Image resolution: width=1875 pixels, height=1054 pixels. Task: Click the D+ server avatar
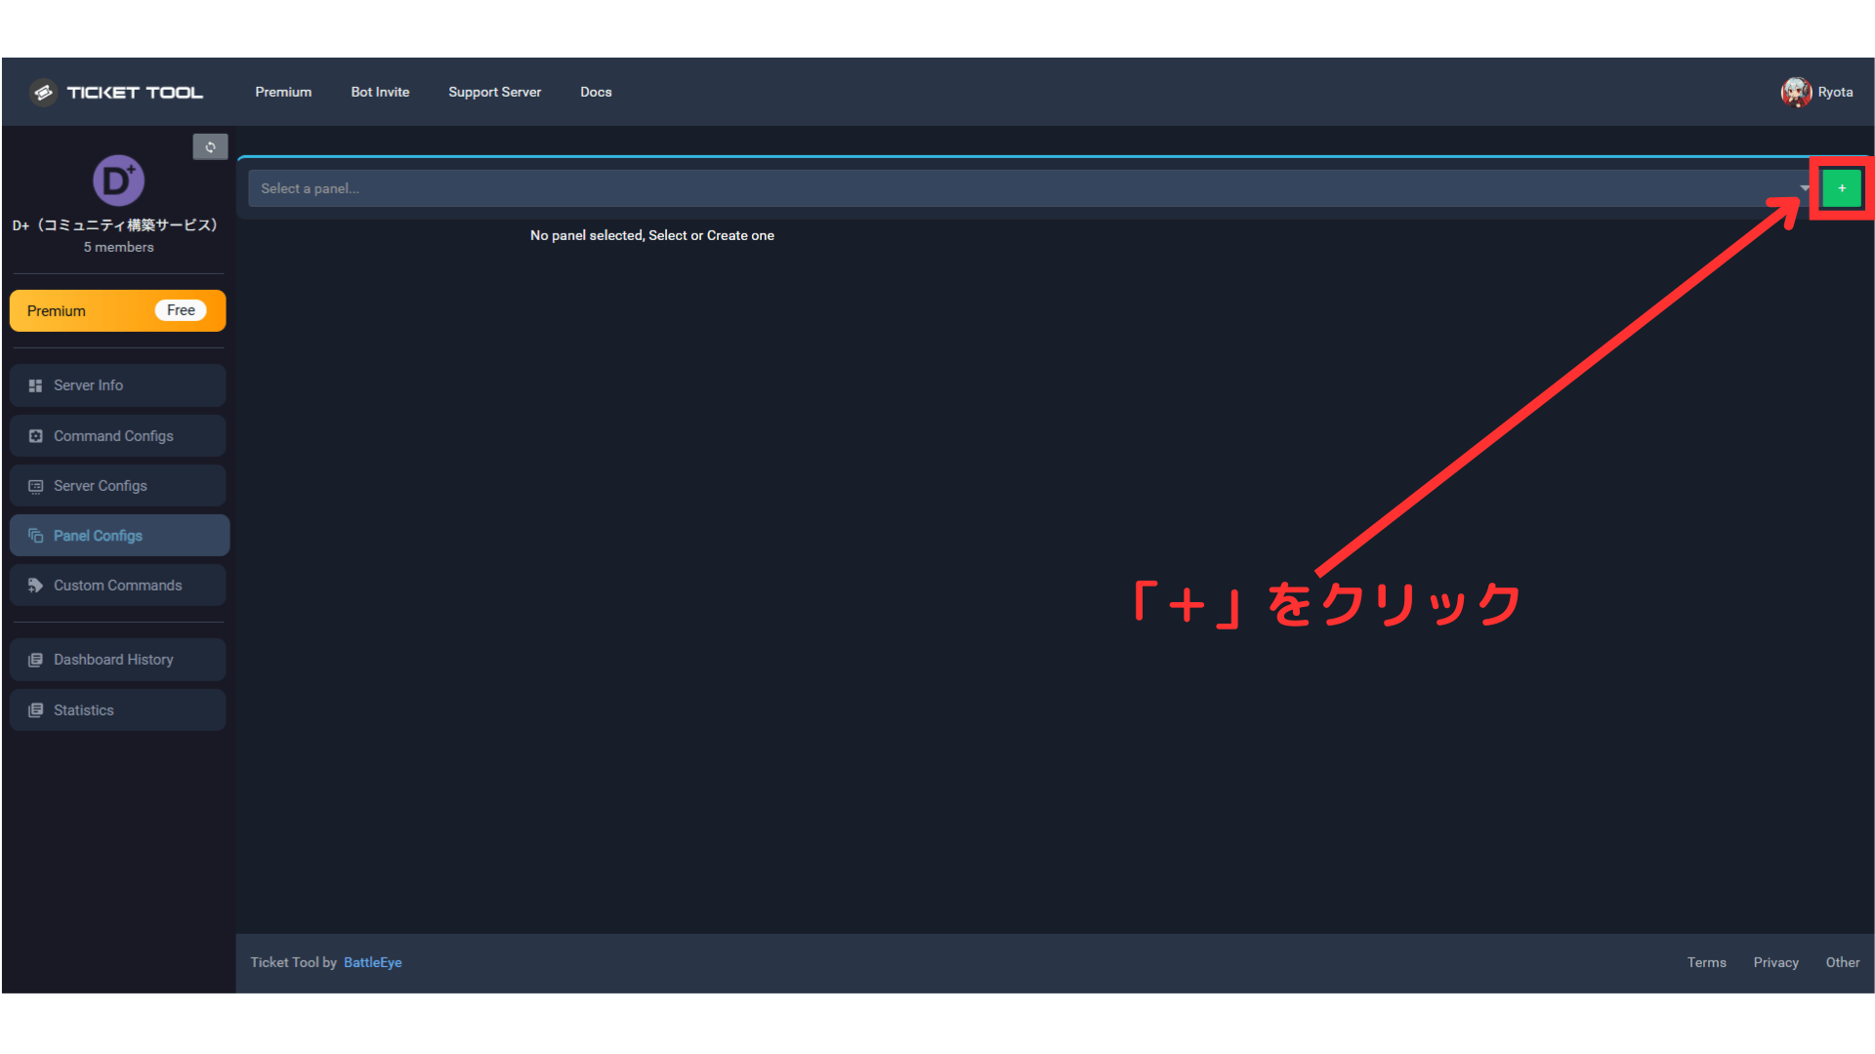pos(117,181)
